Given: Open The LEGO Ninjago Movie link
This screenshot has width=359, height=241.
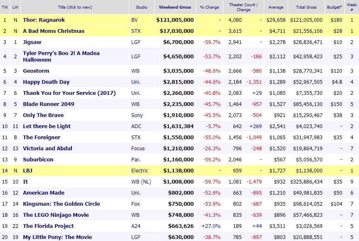Looking at the screenshot, I should click(x=56, y=215).
